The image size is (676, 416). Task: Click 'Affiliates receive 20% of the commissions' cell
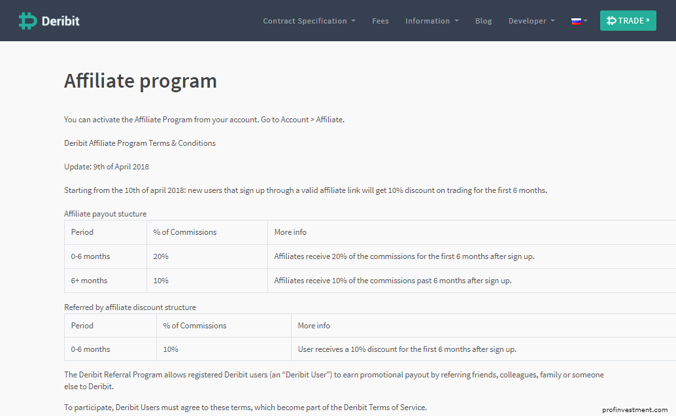[471, 256]
